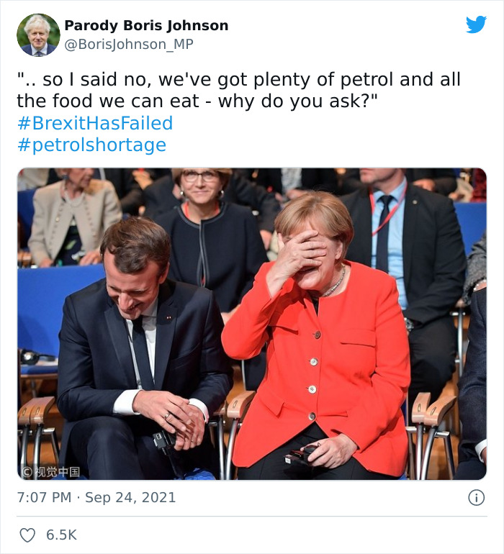The image size is (504, 554).
Task: Open the #BrexitHasFailed hashtag
Action: 94,123
